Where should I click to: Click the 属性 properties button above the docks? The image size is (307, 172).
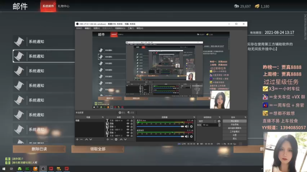[x=122, y=113]
